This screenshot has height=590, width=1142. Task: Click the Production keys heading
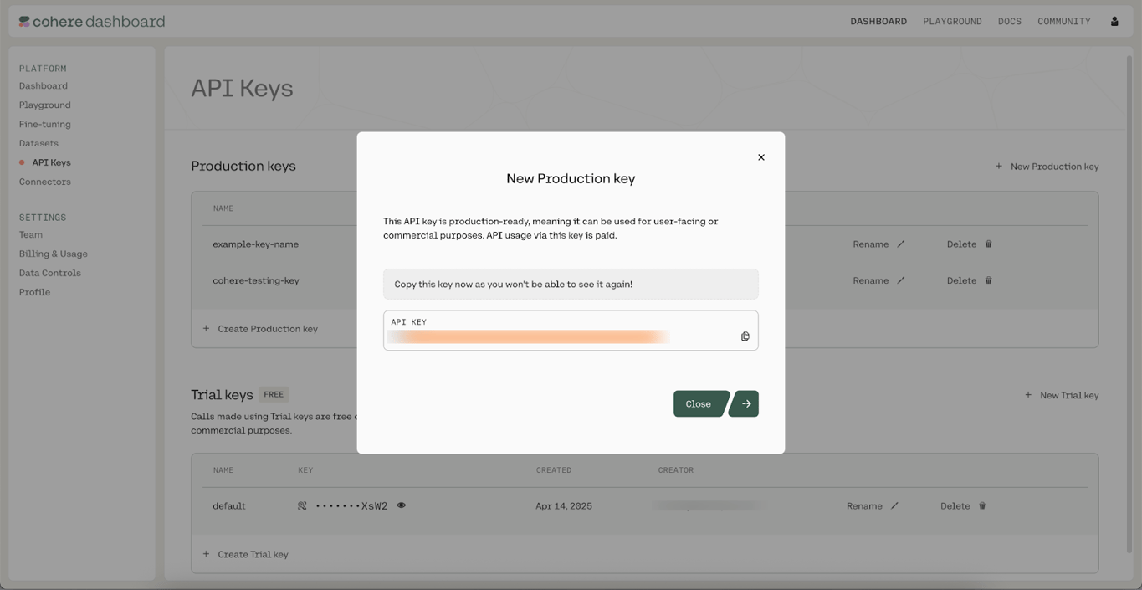tap(243, 166)
